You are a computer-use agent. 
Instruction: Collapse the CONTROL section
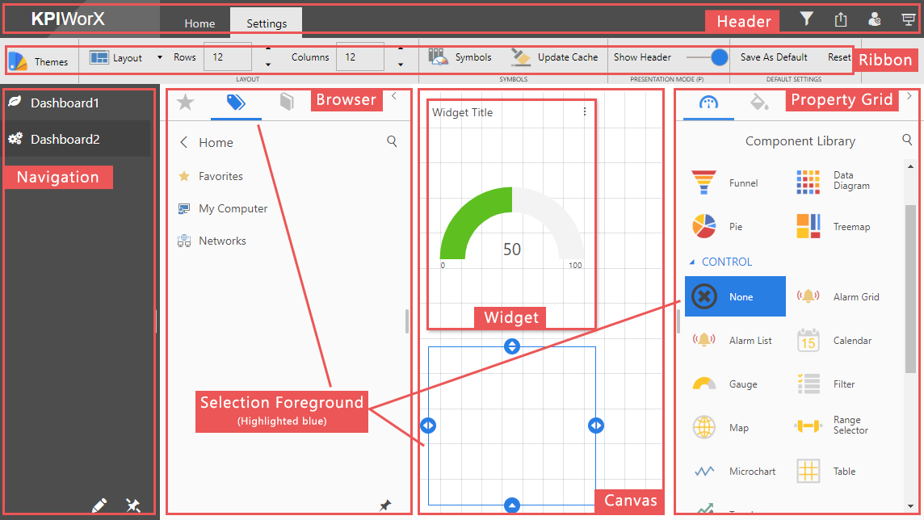pos(691,262)
